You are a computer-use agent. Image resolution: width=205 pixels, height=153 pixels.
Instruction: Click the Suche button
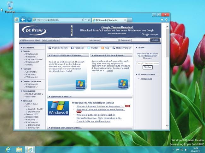pyautogui.click(x=148, y=67)
